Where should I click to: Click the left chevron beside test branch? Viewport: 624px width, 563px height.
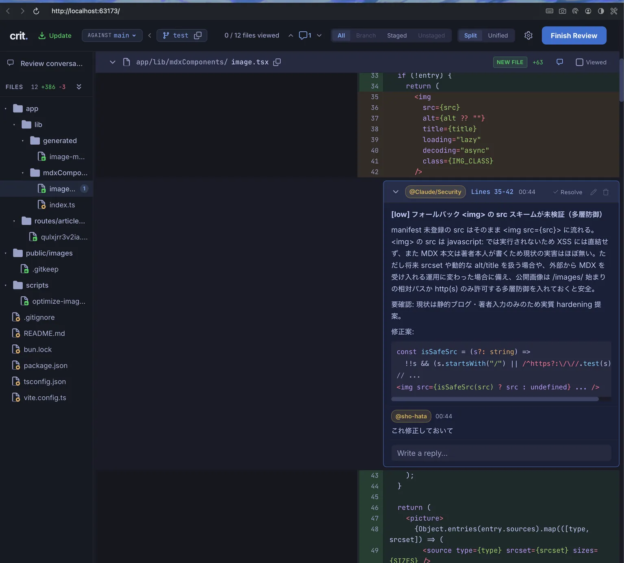click(x=149, y=35)
